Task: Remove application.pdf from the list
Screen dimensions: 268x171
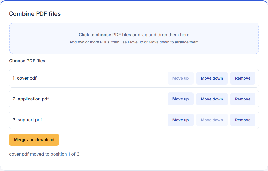Action: tap(242, 99)
